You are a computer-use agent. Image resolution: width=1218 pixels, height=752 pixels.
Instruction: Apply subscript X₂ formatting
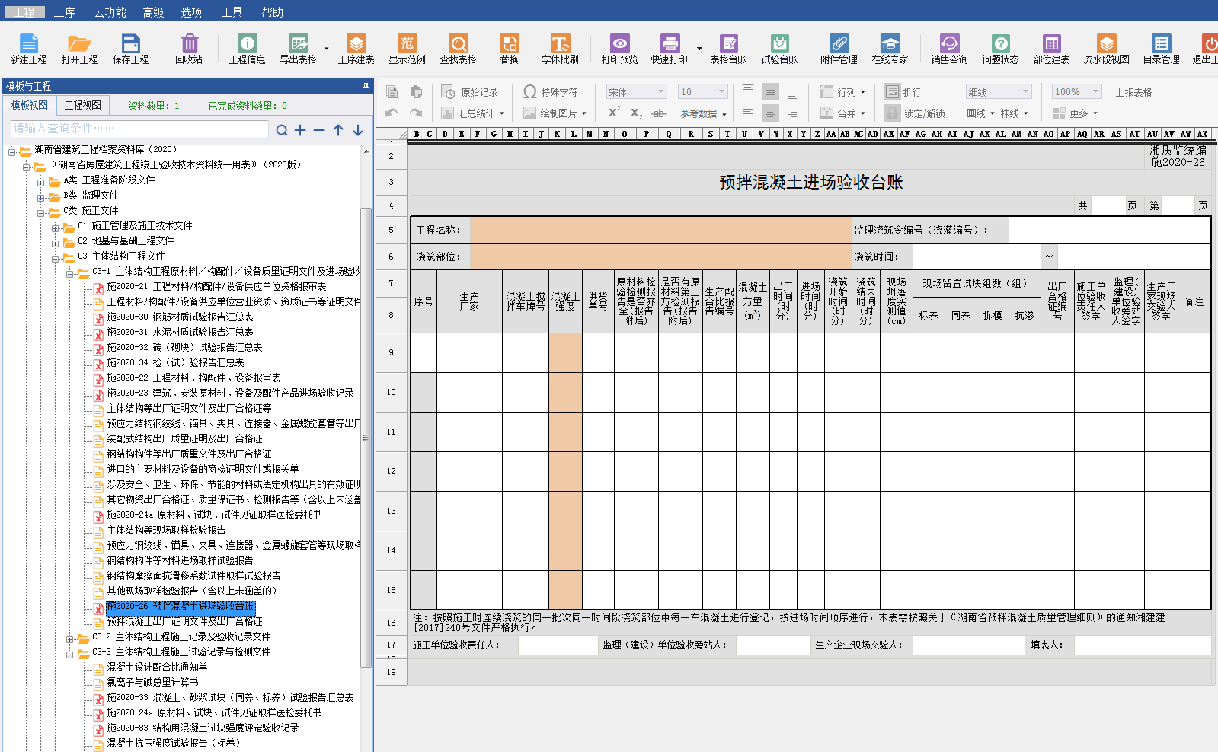(x=636, y=113)
